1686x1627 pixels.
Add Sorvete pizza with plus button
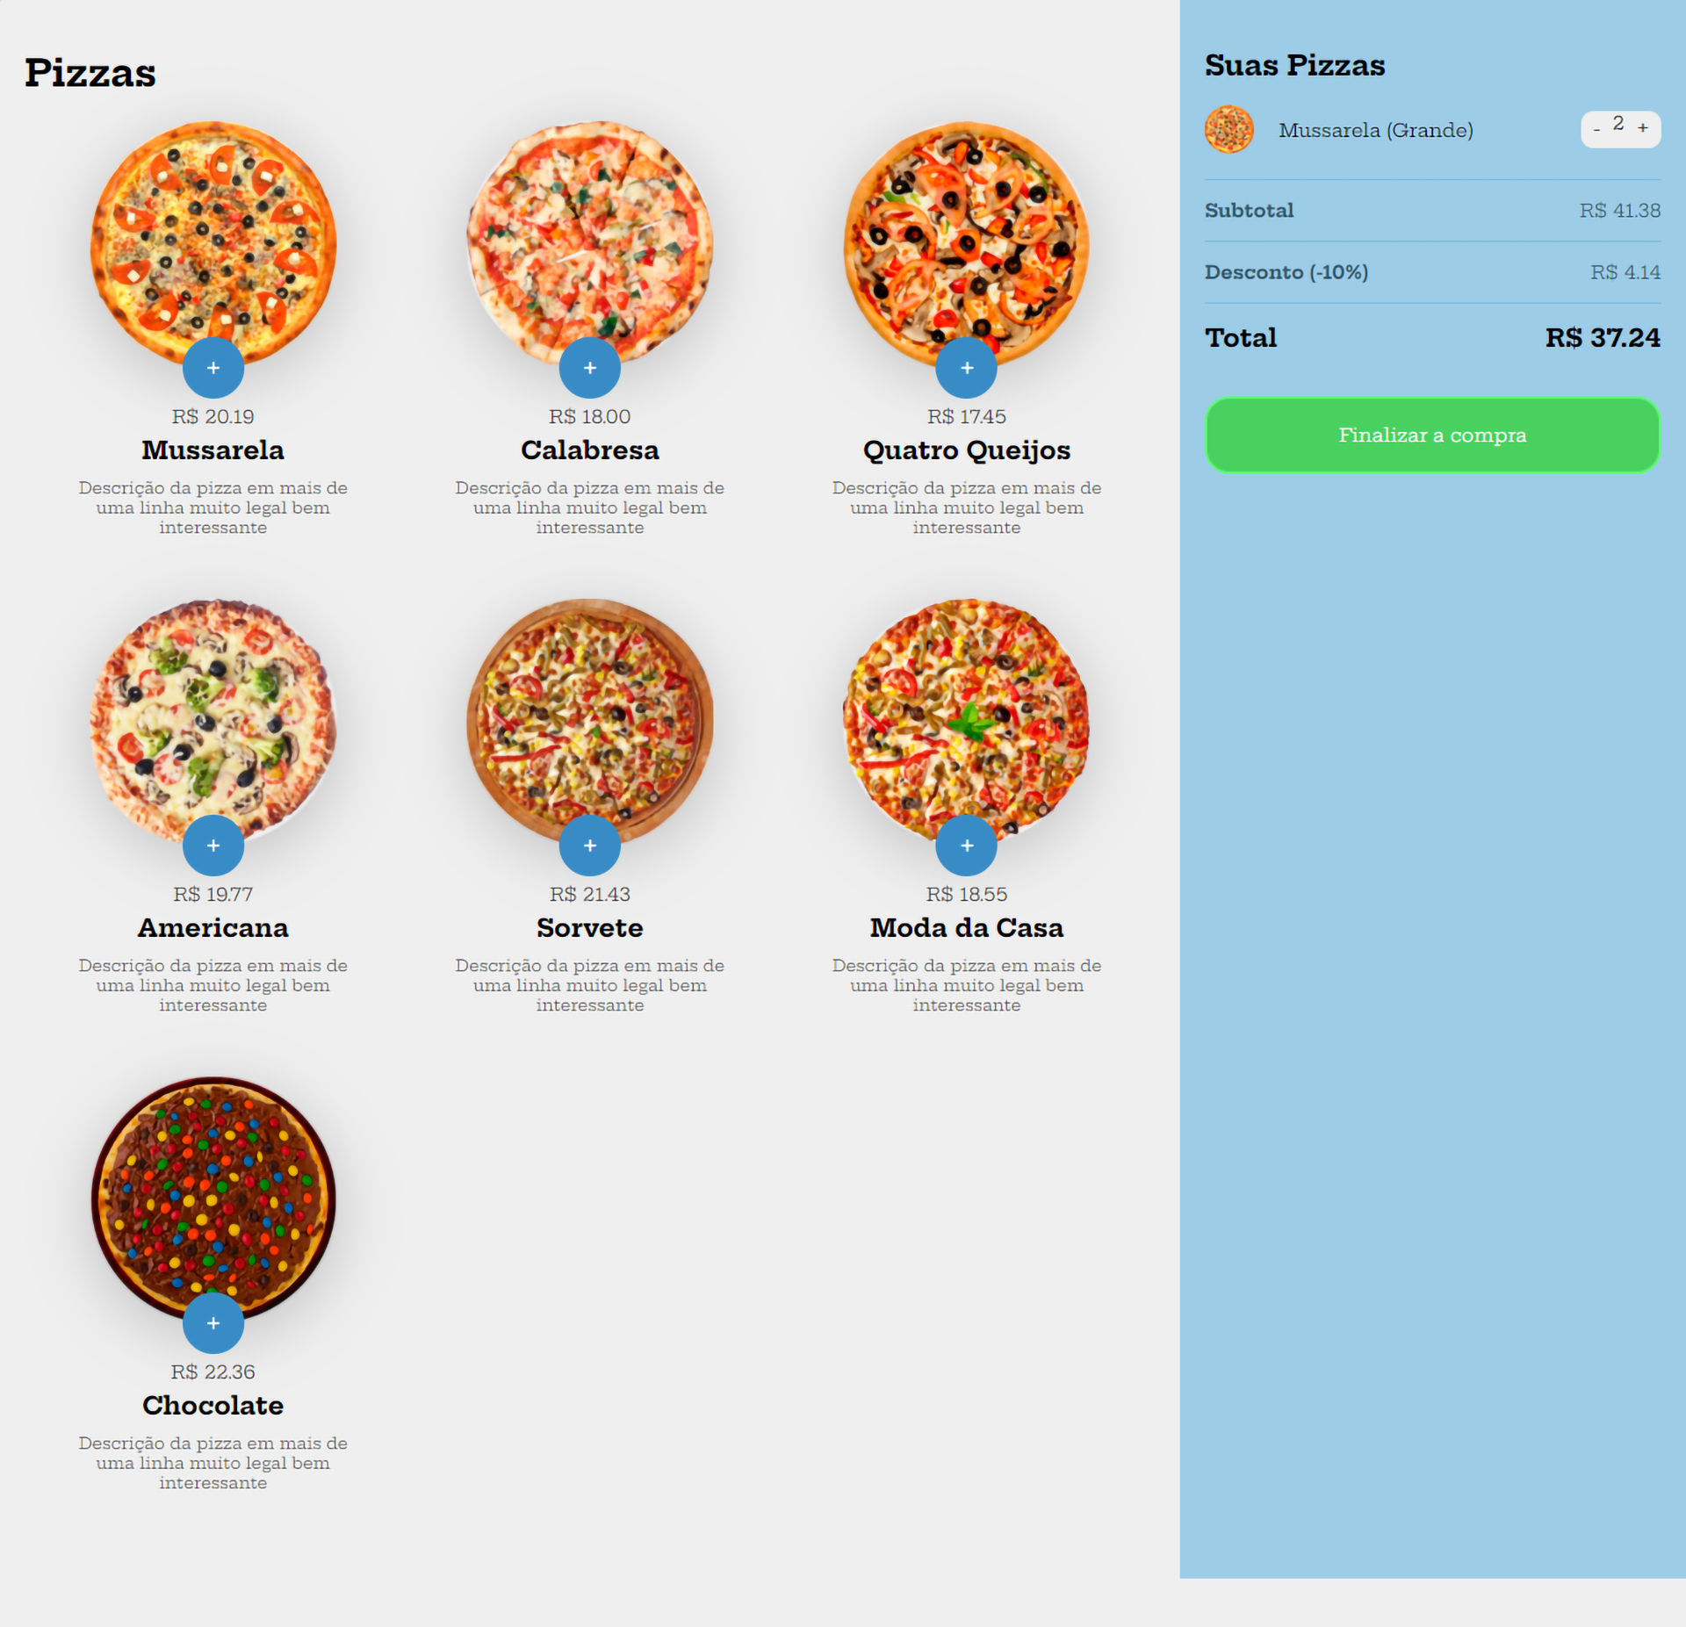(x=590, y=846)
